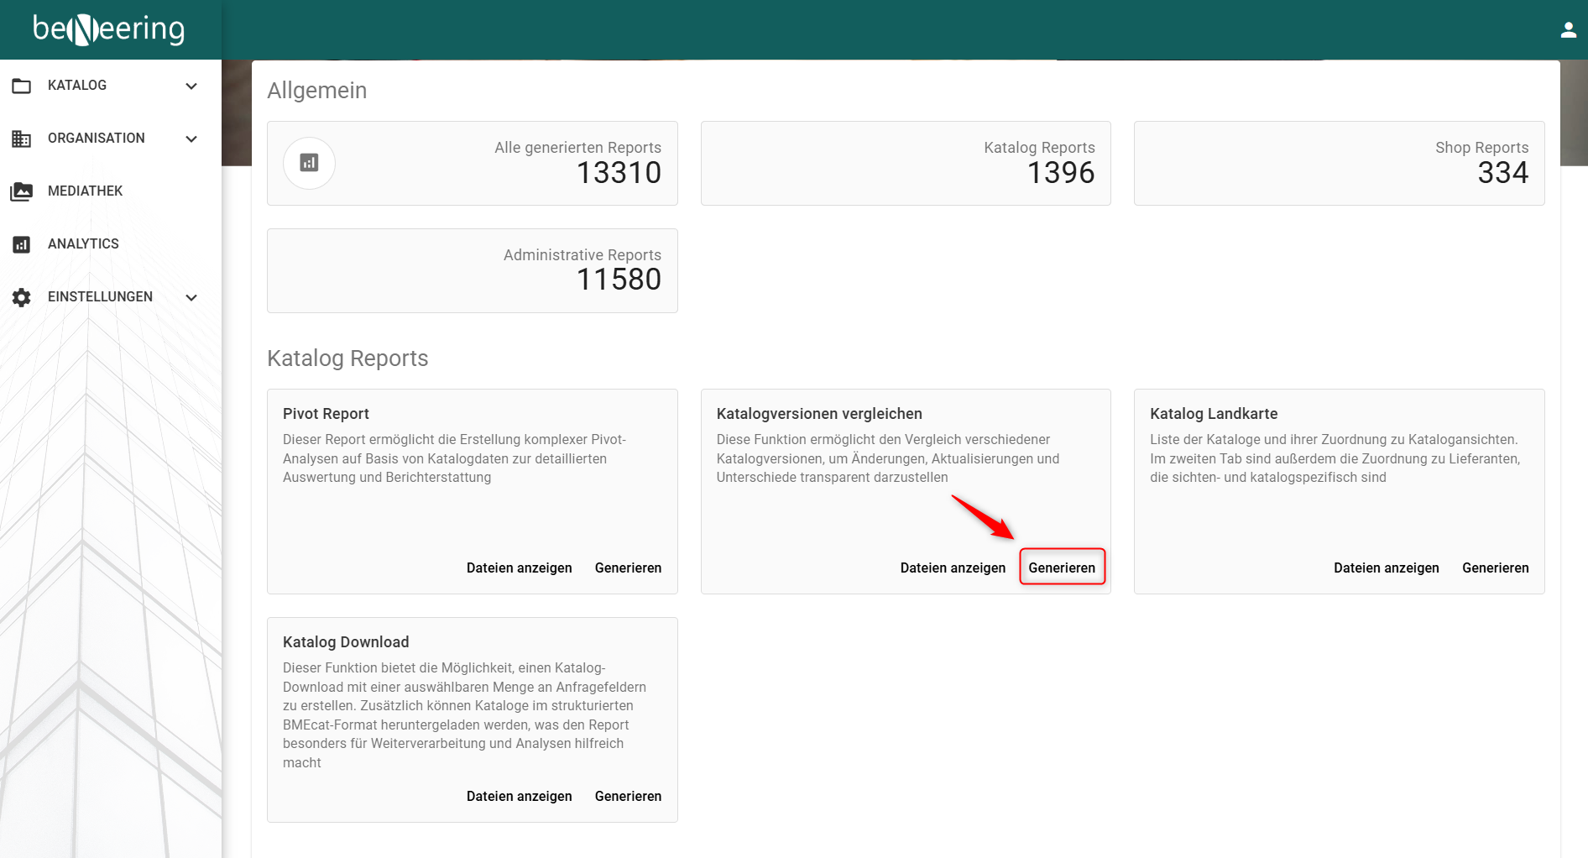Click the report chart icon in Alle generierten Reports
This screenshot has width=1588, height=858.
coord(309,163)
